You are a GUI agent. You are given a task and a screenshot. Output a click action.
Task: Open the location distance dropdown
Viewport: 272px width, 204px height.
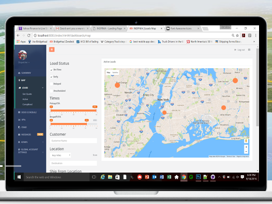point(61,155)
